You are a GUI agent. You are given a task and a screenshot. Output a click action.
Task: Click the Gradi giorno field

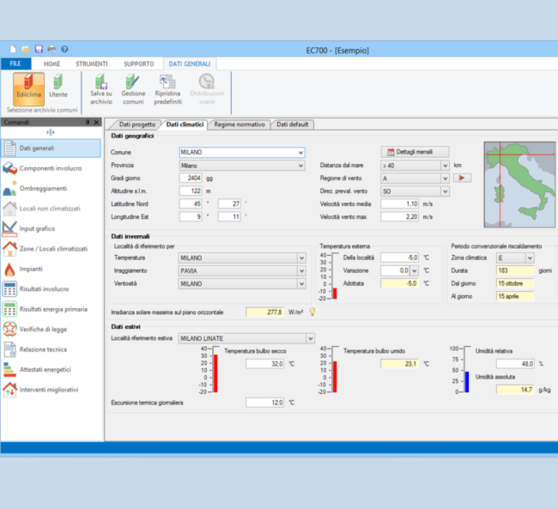coord(191,178)
